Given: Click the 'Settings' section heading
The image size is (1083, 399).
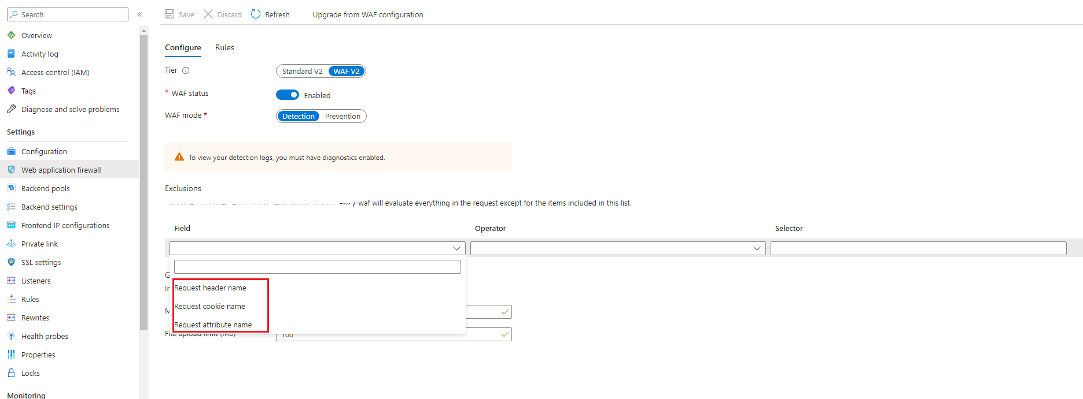Looking at the screenshot, I should tap(21, 132).
